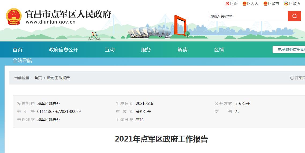The width and height of the screenshot is (305, 153).
Task: Focus the 请输入关键字 search field
Action: pyautogui.click(x=248, y=16)
